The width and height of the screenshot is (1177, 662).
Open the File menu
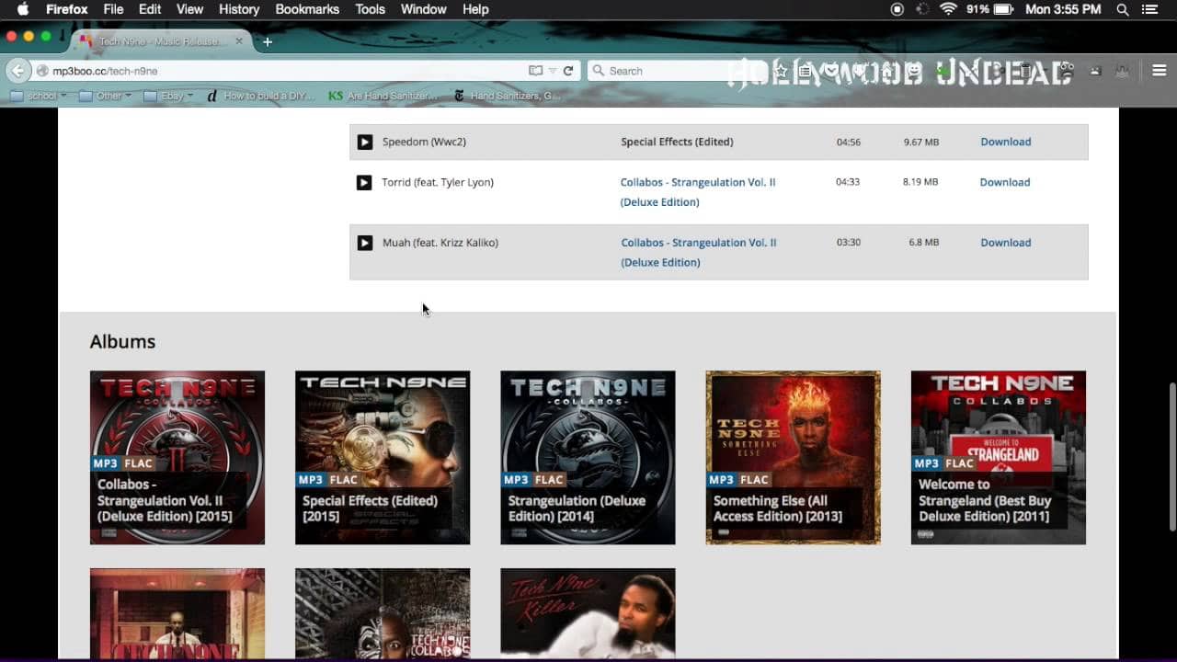[x=113, y=9]
